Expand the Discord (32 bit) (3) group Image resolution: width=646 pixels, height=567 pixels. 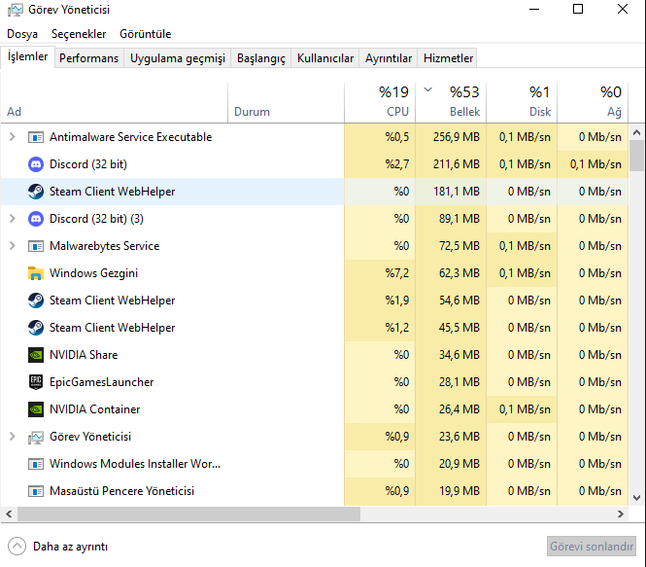[x=12, y=219]
